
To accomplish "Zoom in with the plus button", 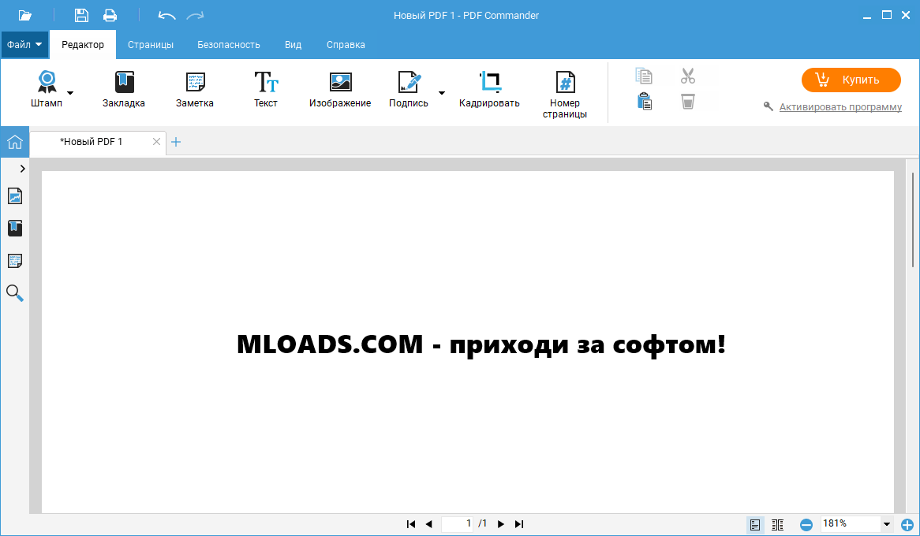I will [x=907, y=525].
